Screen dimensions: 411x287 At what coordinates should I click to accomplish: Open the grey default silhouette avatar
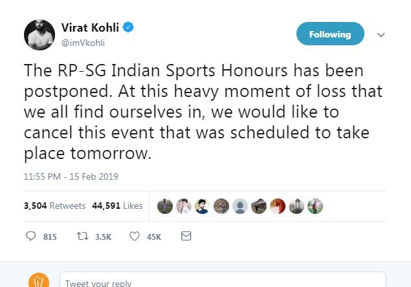240,206
